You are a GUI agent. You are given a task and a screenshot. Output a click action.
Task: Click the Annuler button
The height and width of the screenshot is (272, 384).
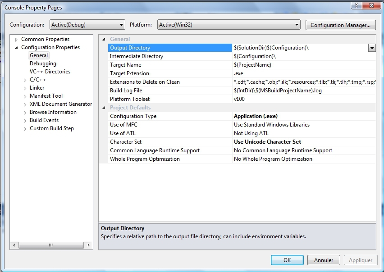[323, 260]
